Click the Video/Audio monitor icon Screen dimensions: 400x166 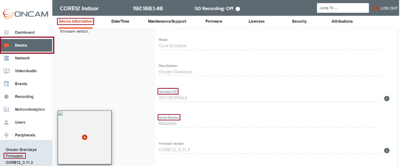click(x=7, y=71)
